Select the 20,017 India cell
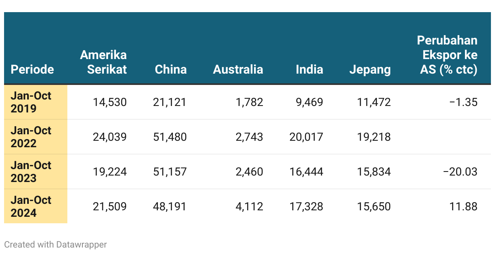Image resolution: width=495 pixels, height=254 pixels. click(306, 137)
